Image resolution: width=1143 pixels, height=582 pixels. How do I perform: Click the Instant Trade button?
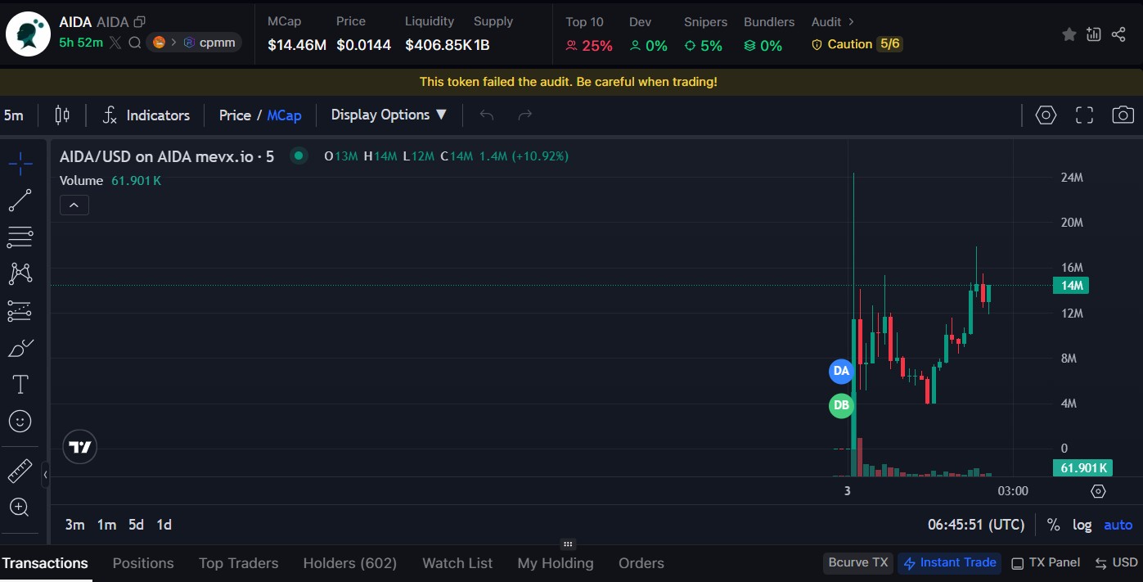pyautogui.click(x=949, y=563)
